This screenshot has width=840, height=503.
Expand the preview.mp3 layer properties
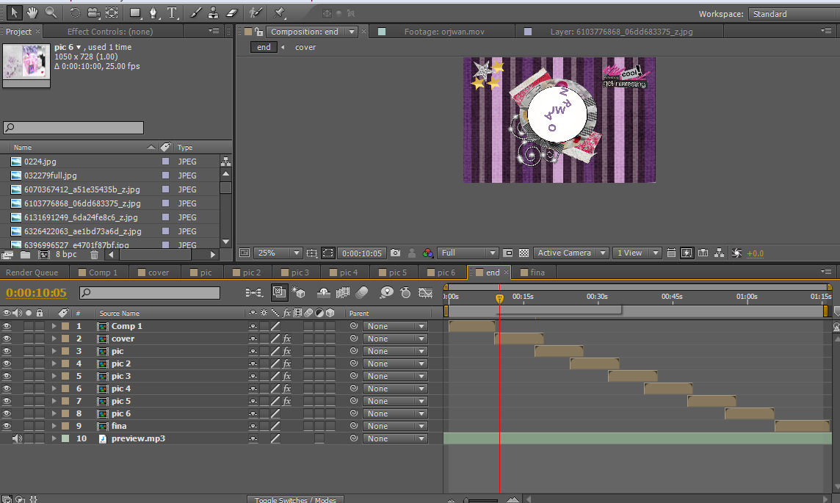[54, 438]
